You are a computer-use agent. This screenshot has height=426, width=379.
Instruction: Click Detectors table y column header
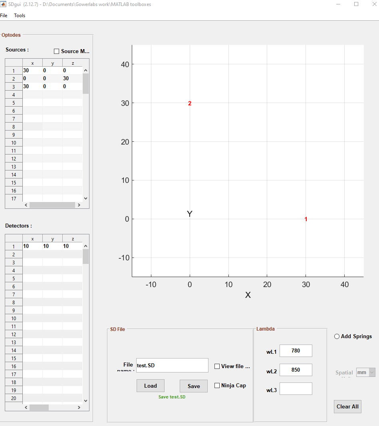click(x=52, y=239)
